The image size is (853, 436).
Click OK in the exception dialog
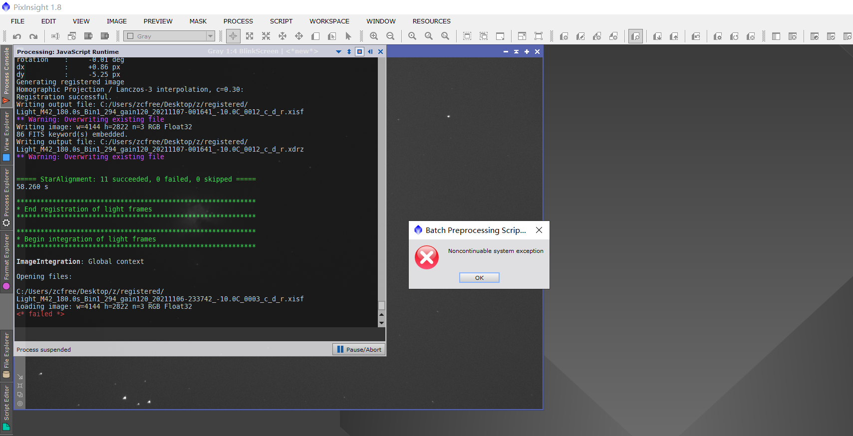[x=479, y=278]
